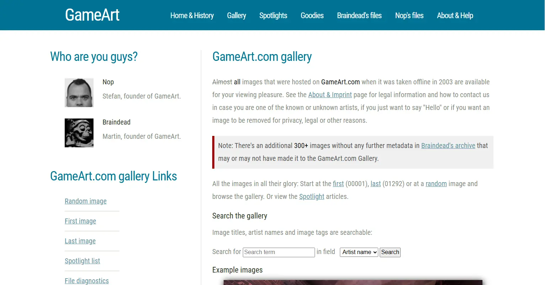The width and height of the screenshot is (545, 285).
Task: Open Braindead's files from the navigation
Action: [x=359, y=16]
